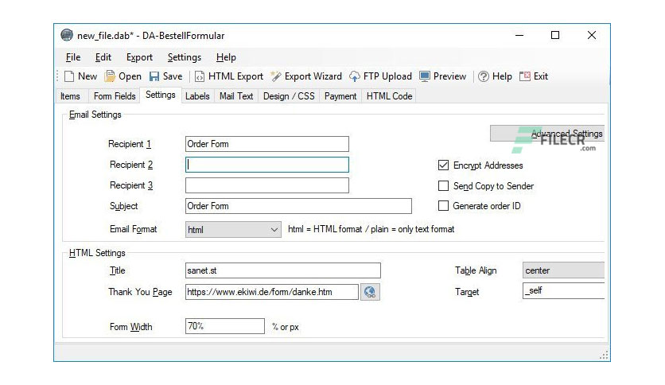Toggle the Encrypt Addresses checkbox
This screenshot has height=385, width=665.
point(443,165)
